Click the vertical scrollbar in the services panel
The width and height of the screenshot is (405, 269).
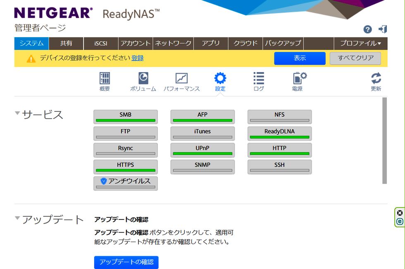coord(384,140)
